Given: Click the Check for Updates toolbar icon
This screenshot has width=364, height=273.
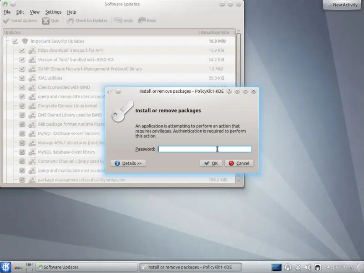Looking at the screenshot, I should (70, 20).
